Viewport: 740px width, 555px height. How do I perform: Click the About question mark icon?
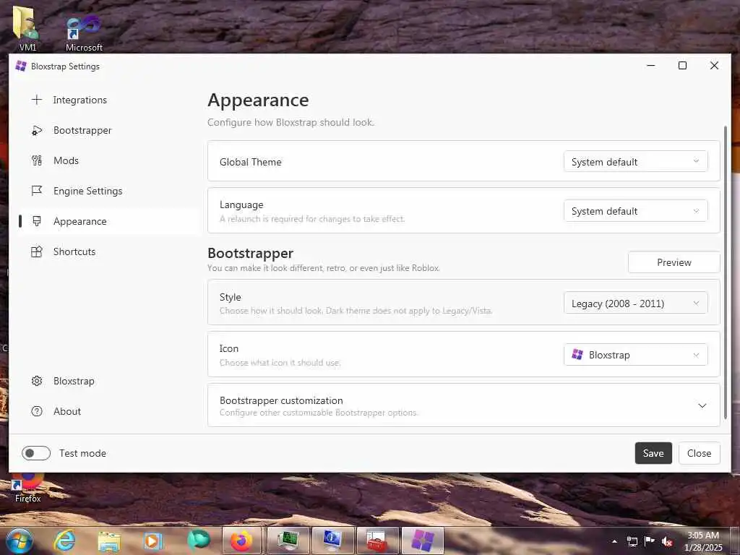(37, 411)
